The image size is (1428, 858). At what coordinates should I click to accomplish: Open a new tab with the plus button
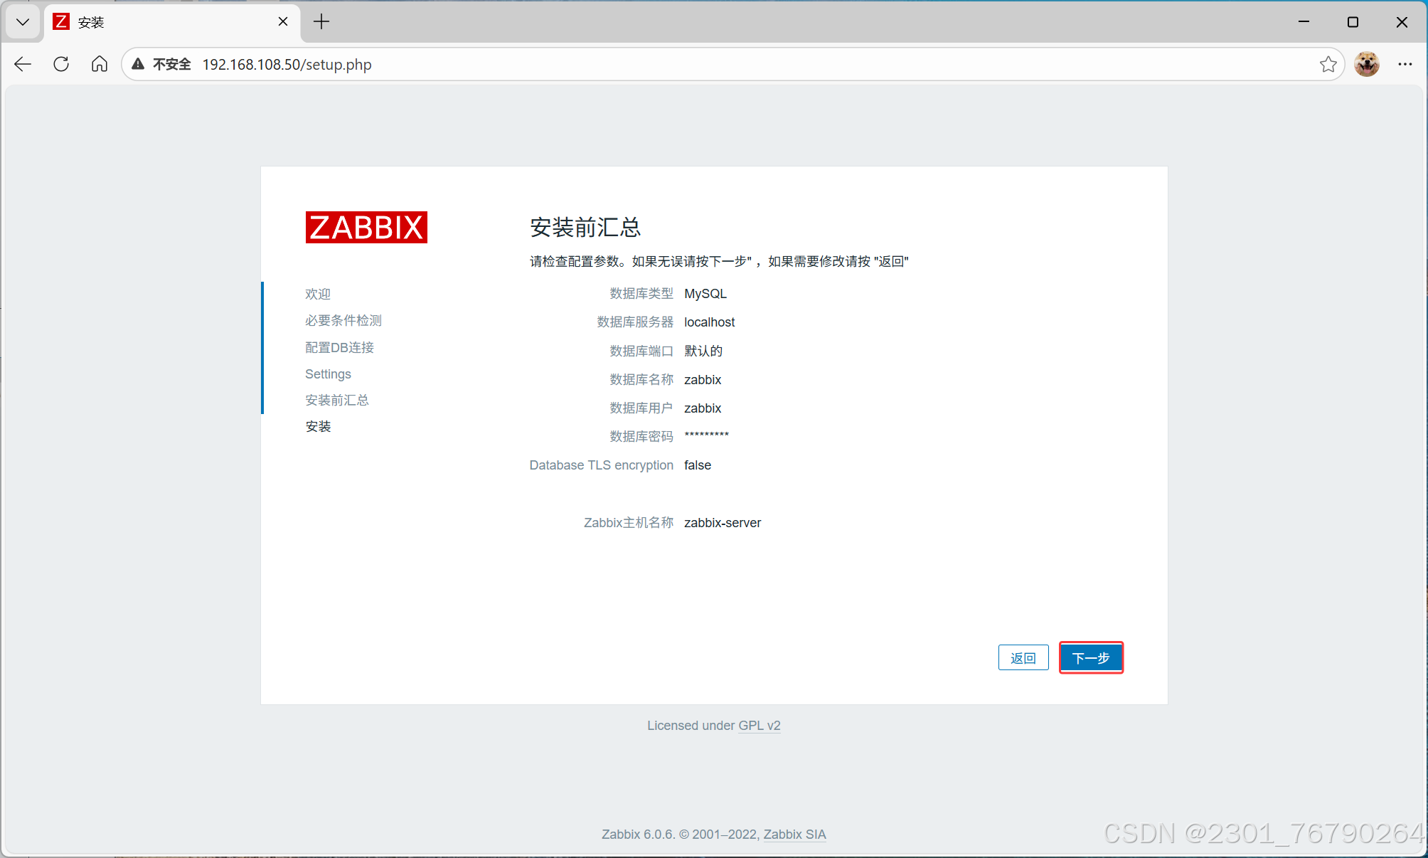(x=321, y=22)
